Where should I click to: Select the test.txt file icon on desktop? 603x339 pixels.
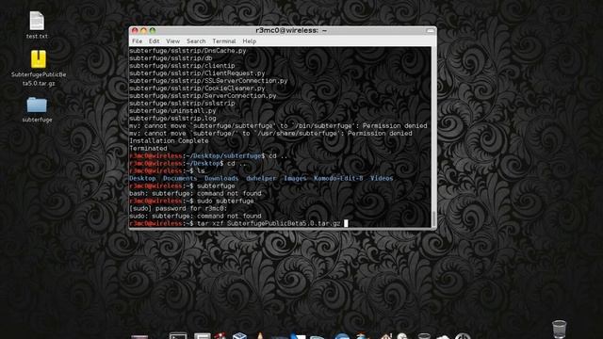point(37,21)
